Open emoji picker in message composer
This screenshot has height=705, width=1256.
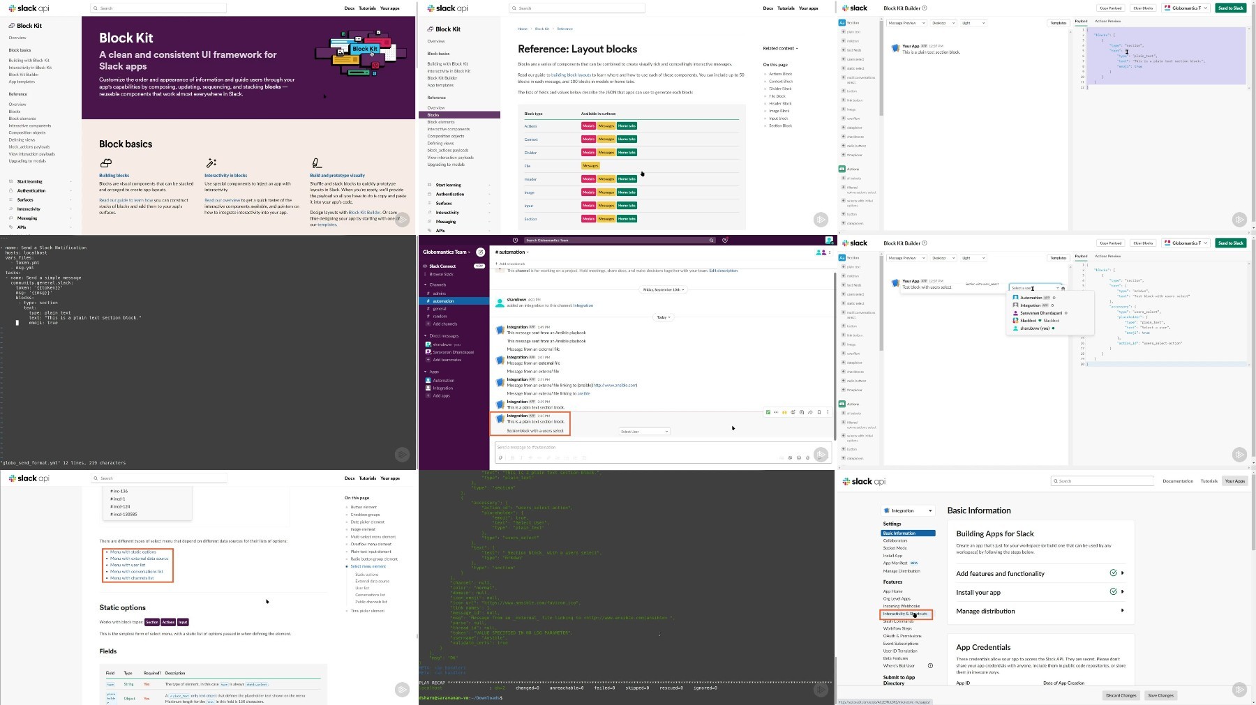click(799, 457)
